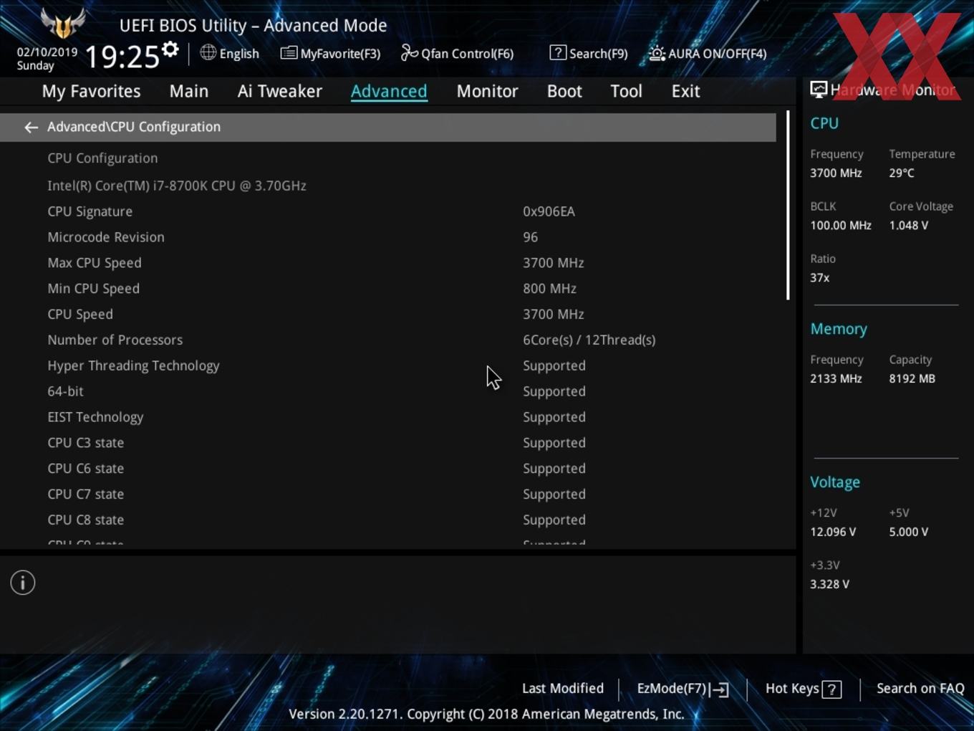974x731 pixels.
Task: Click the Intel Core i7-8700K CPU line
Action: 177,186
